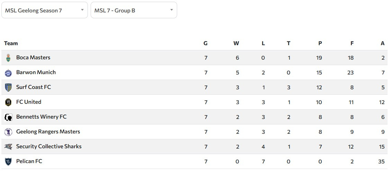The height and width of the screenshot is (171, 390).
Task: Open the Surf Coast FC team page
Action: [34, 87]
